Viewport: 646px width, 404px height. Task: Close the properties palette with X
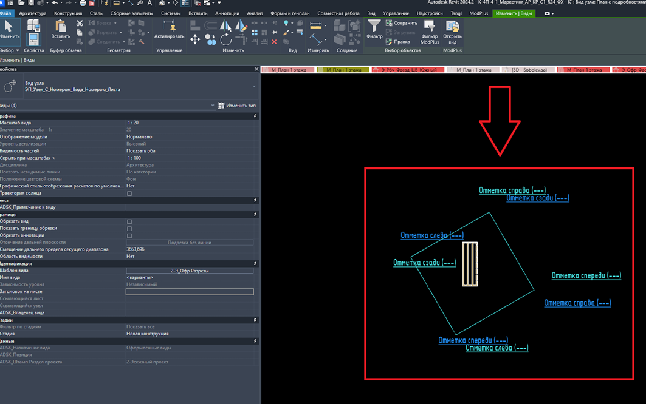pos(256,69)
